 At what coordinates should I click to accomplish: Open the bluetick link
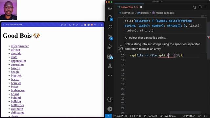coord(16,76)
